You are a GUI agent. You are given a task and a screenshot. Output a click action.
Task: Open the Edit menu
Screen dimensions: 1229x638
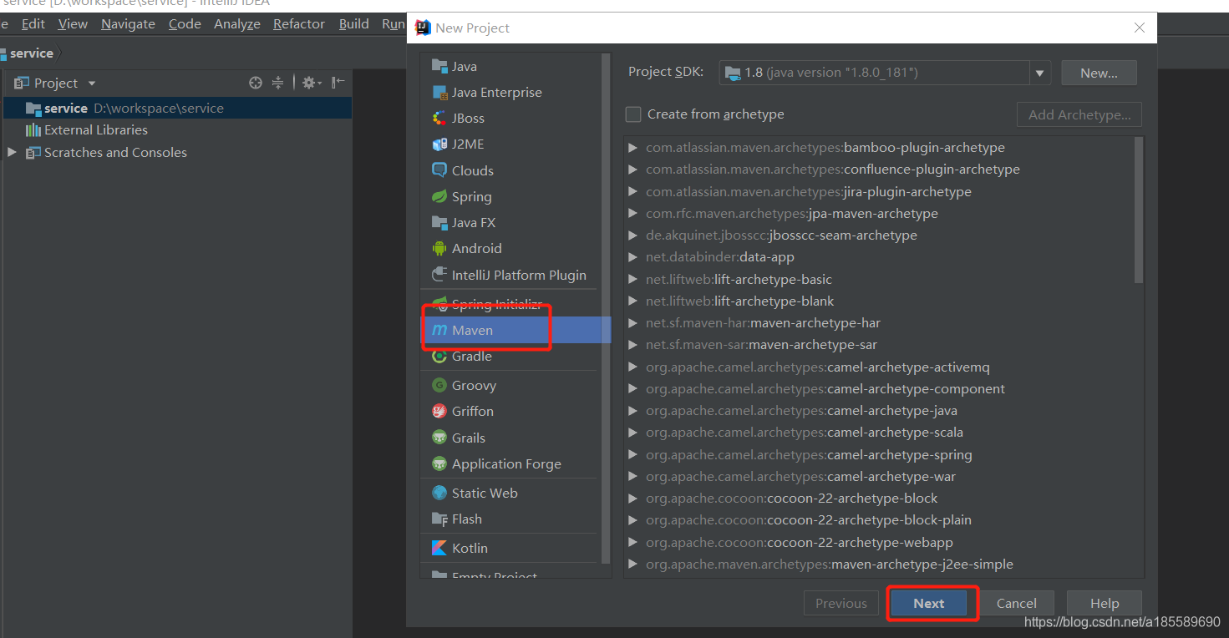(x=33, y=23)
